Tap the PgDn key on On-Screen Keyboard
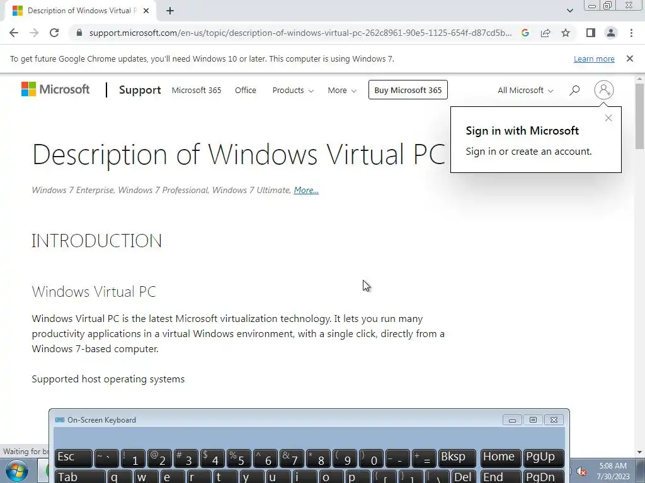The image size is (645, 483). pos(544,477)
